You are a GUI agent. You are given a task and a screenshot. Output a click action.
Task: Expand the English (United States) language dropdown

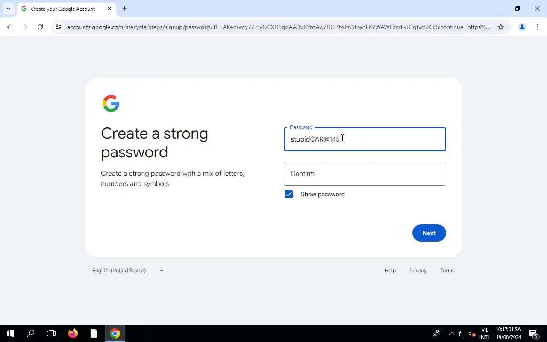(128, 271)
